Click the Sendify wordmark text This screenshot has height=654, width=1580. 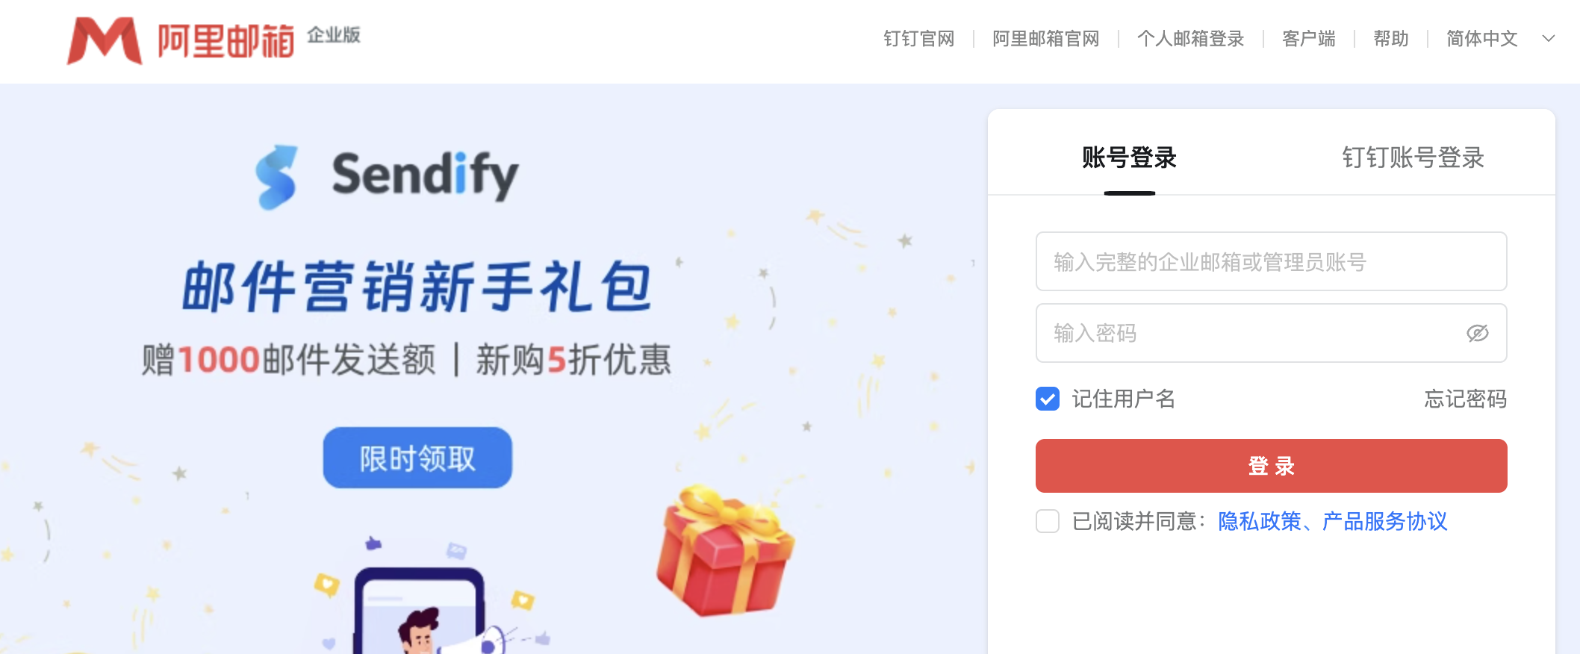pos(425,176)
